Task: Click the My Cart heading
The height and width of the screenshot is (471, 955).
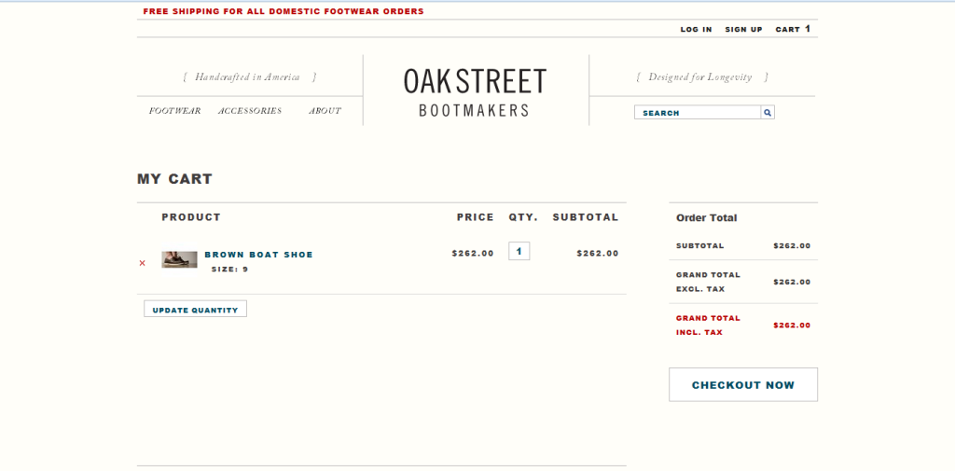Action: click(174, 179)
